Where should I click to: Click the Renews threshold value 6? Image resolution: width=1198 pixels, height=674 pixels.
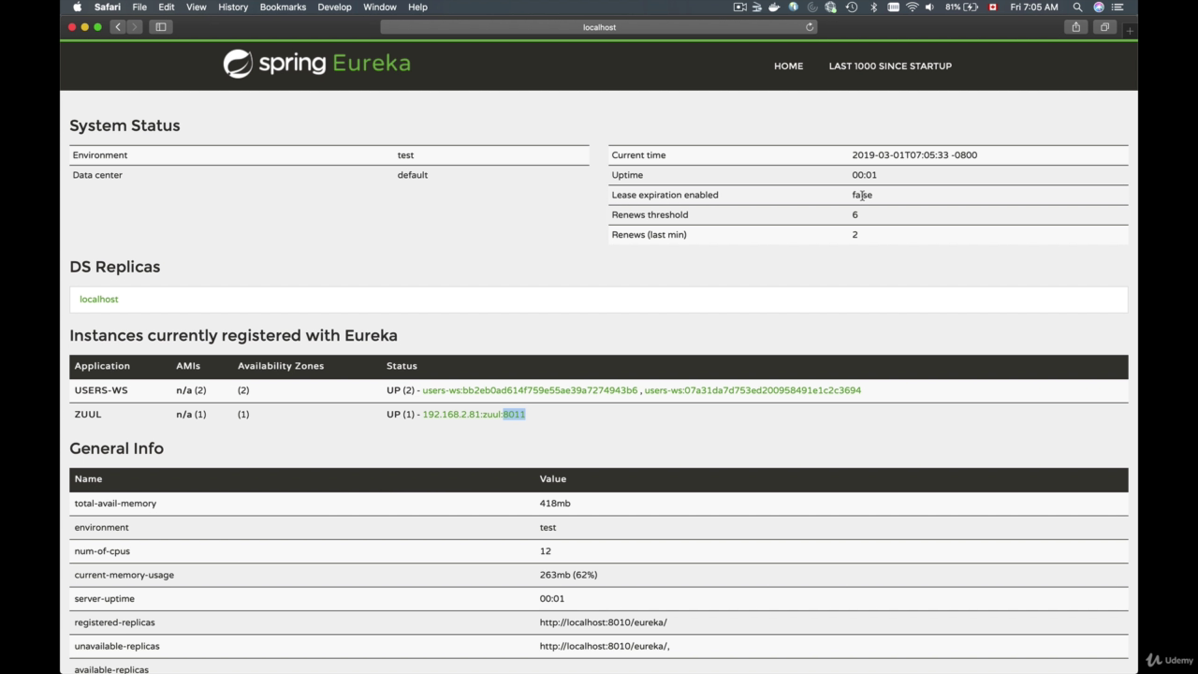pyautogui.click(x=855, y=214)
